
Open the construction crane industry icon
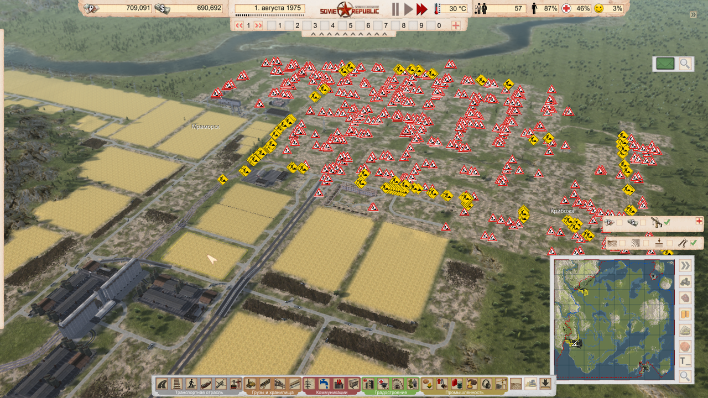(x=501, y=384)
